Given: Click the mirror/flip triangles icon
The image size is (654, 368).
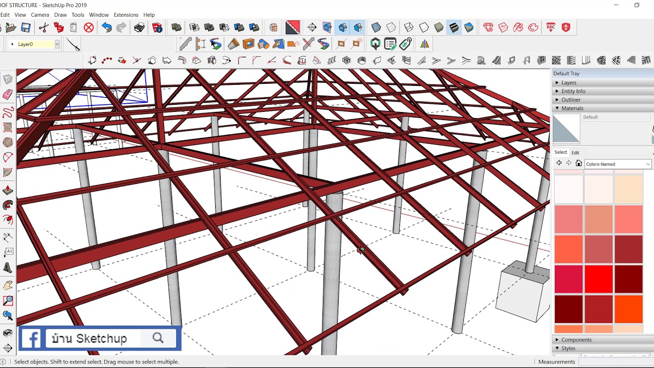Looking at the screenshot, I should click(425, 44).
